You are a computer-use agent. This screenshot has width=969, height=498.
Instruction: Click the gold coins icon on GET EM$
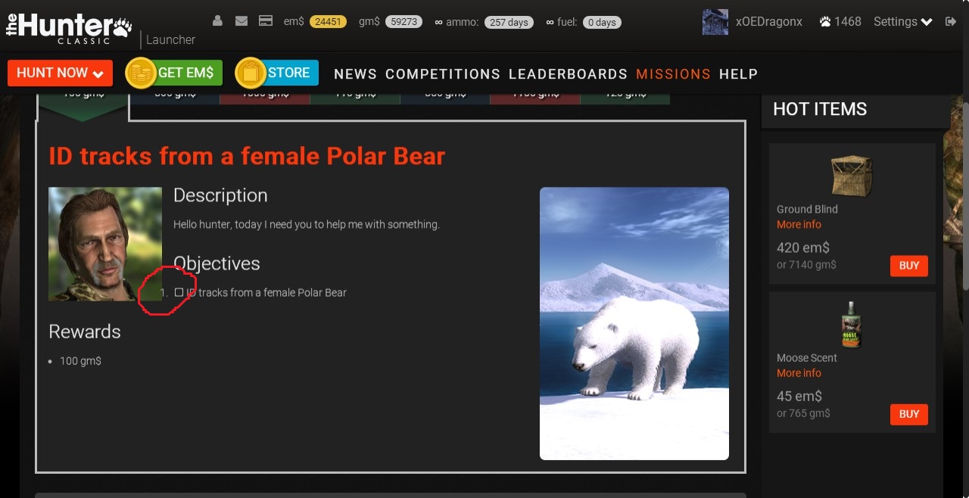[141, 73]
